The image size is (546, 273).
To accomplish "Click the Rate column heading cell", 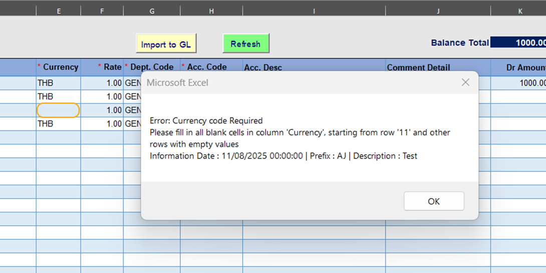I will coord(102,67).
